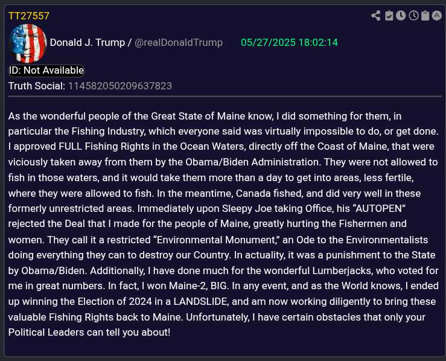Click the 05/27/2025 18:02:14 timestamp
Image resolution: width=446 pixels, height=361 pixels.
[289, 42]
